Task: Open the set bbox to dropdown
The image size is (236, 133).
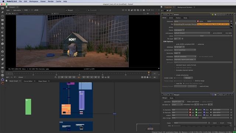Action: click(x=177, y=105)
